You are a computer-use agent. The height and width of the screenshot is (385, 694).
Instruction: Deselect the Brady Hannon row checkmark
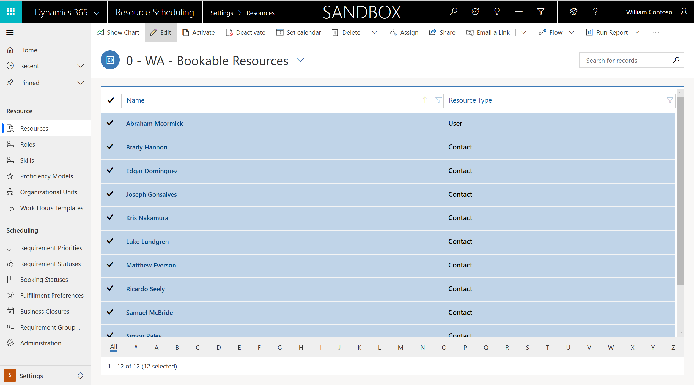pyautogui.click(x=110, y=147)
